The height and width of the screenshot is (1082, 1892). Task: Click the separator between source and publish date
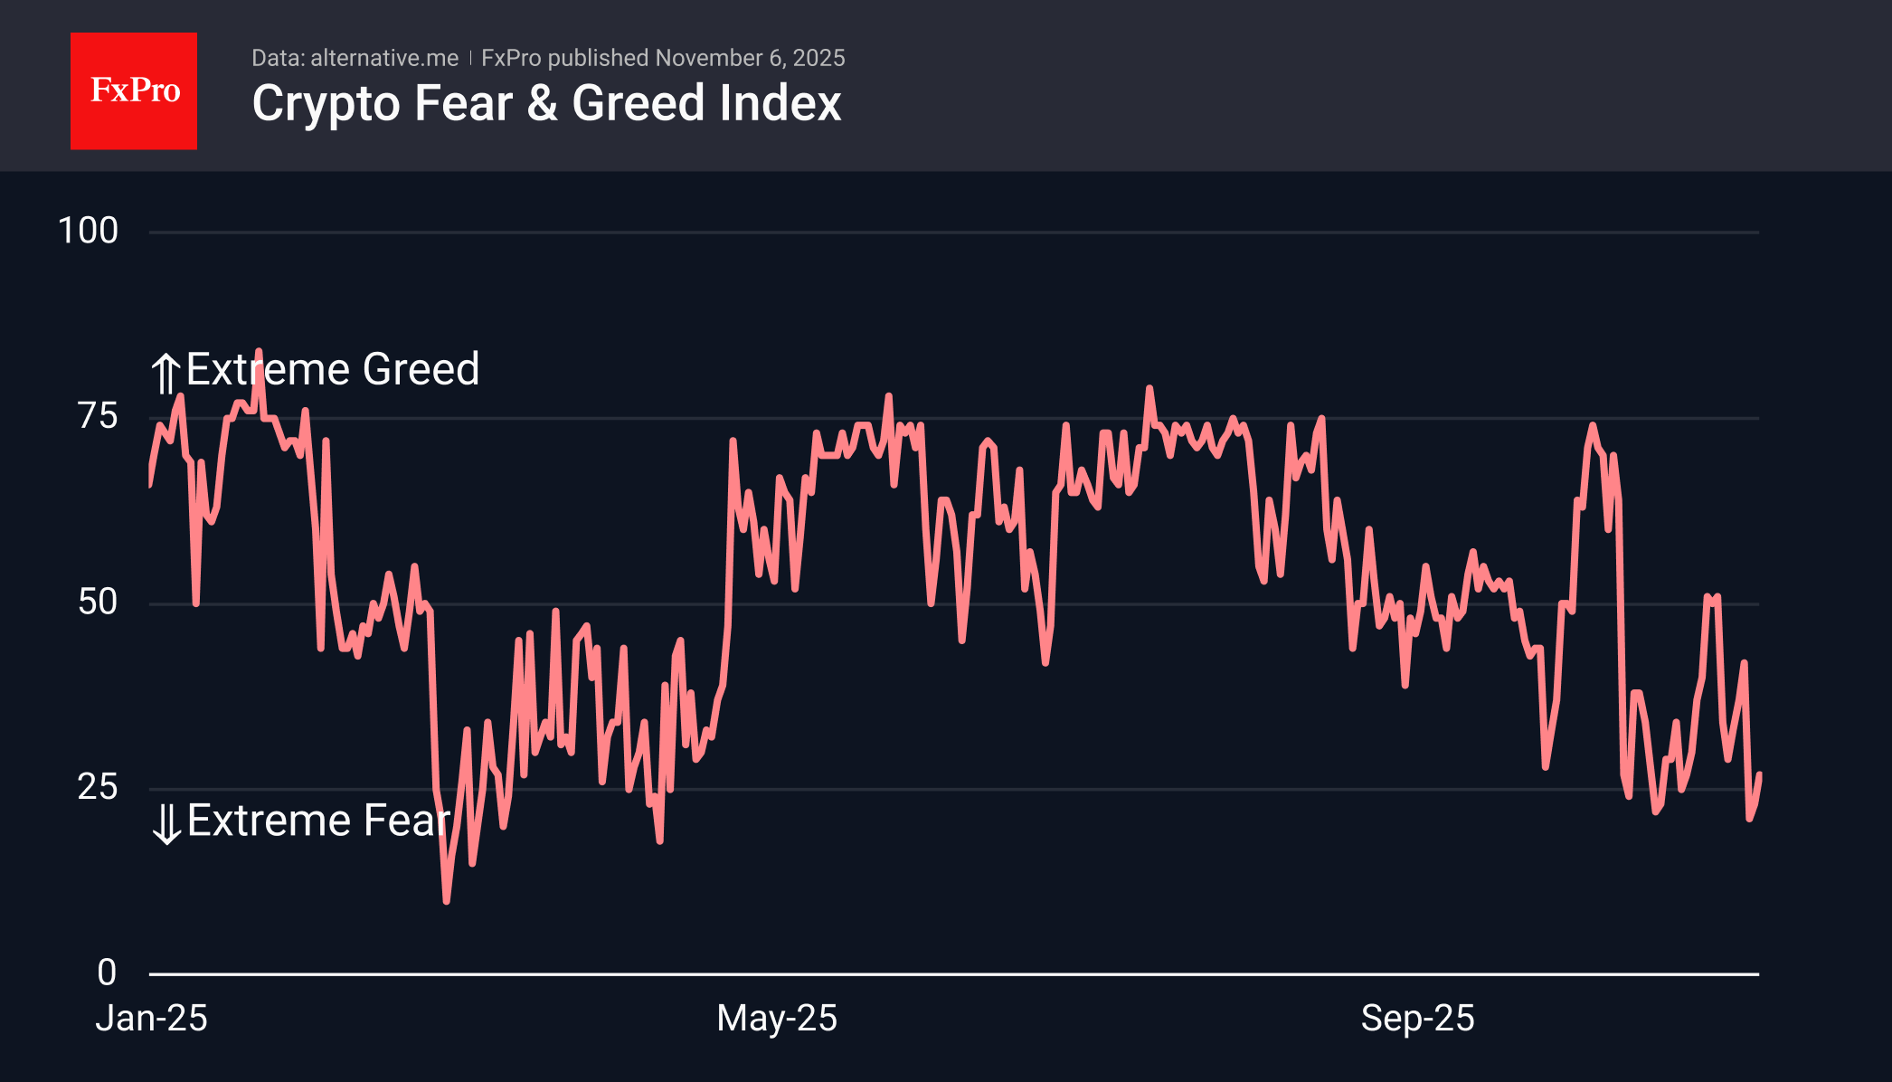point(470,58)
